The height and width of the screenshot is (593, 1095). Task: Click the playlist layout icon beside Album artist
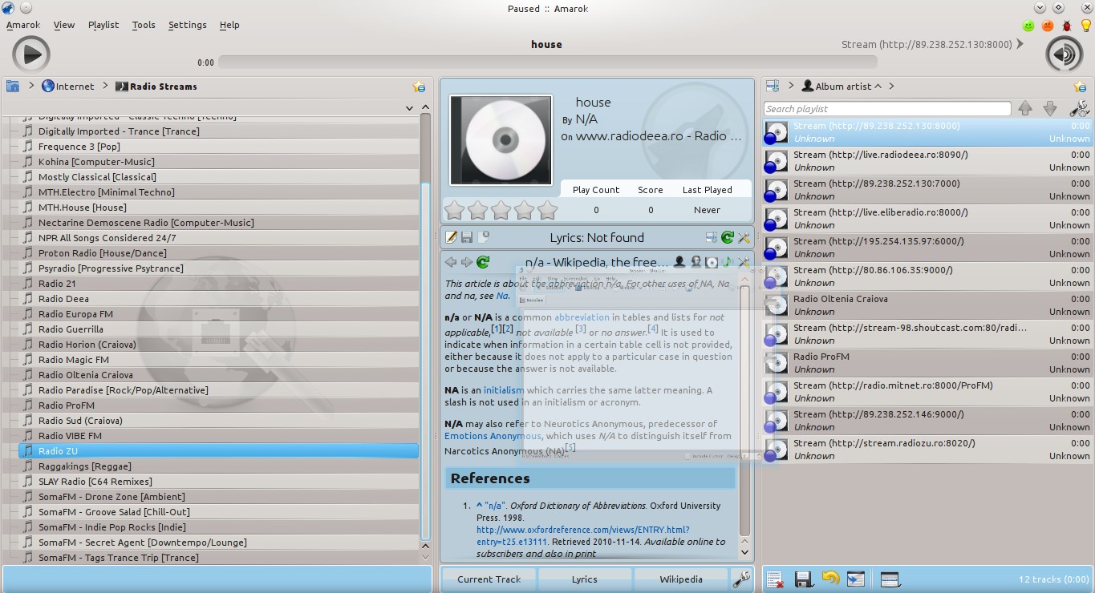tap(773, 87)
